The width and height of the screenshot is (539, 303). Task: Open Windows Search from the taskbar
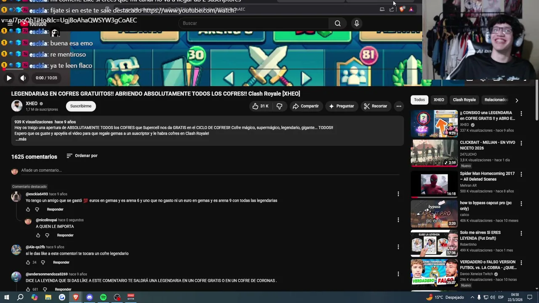coord(20,297)
